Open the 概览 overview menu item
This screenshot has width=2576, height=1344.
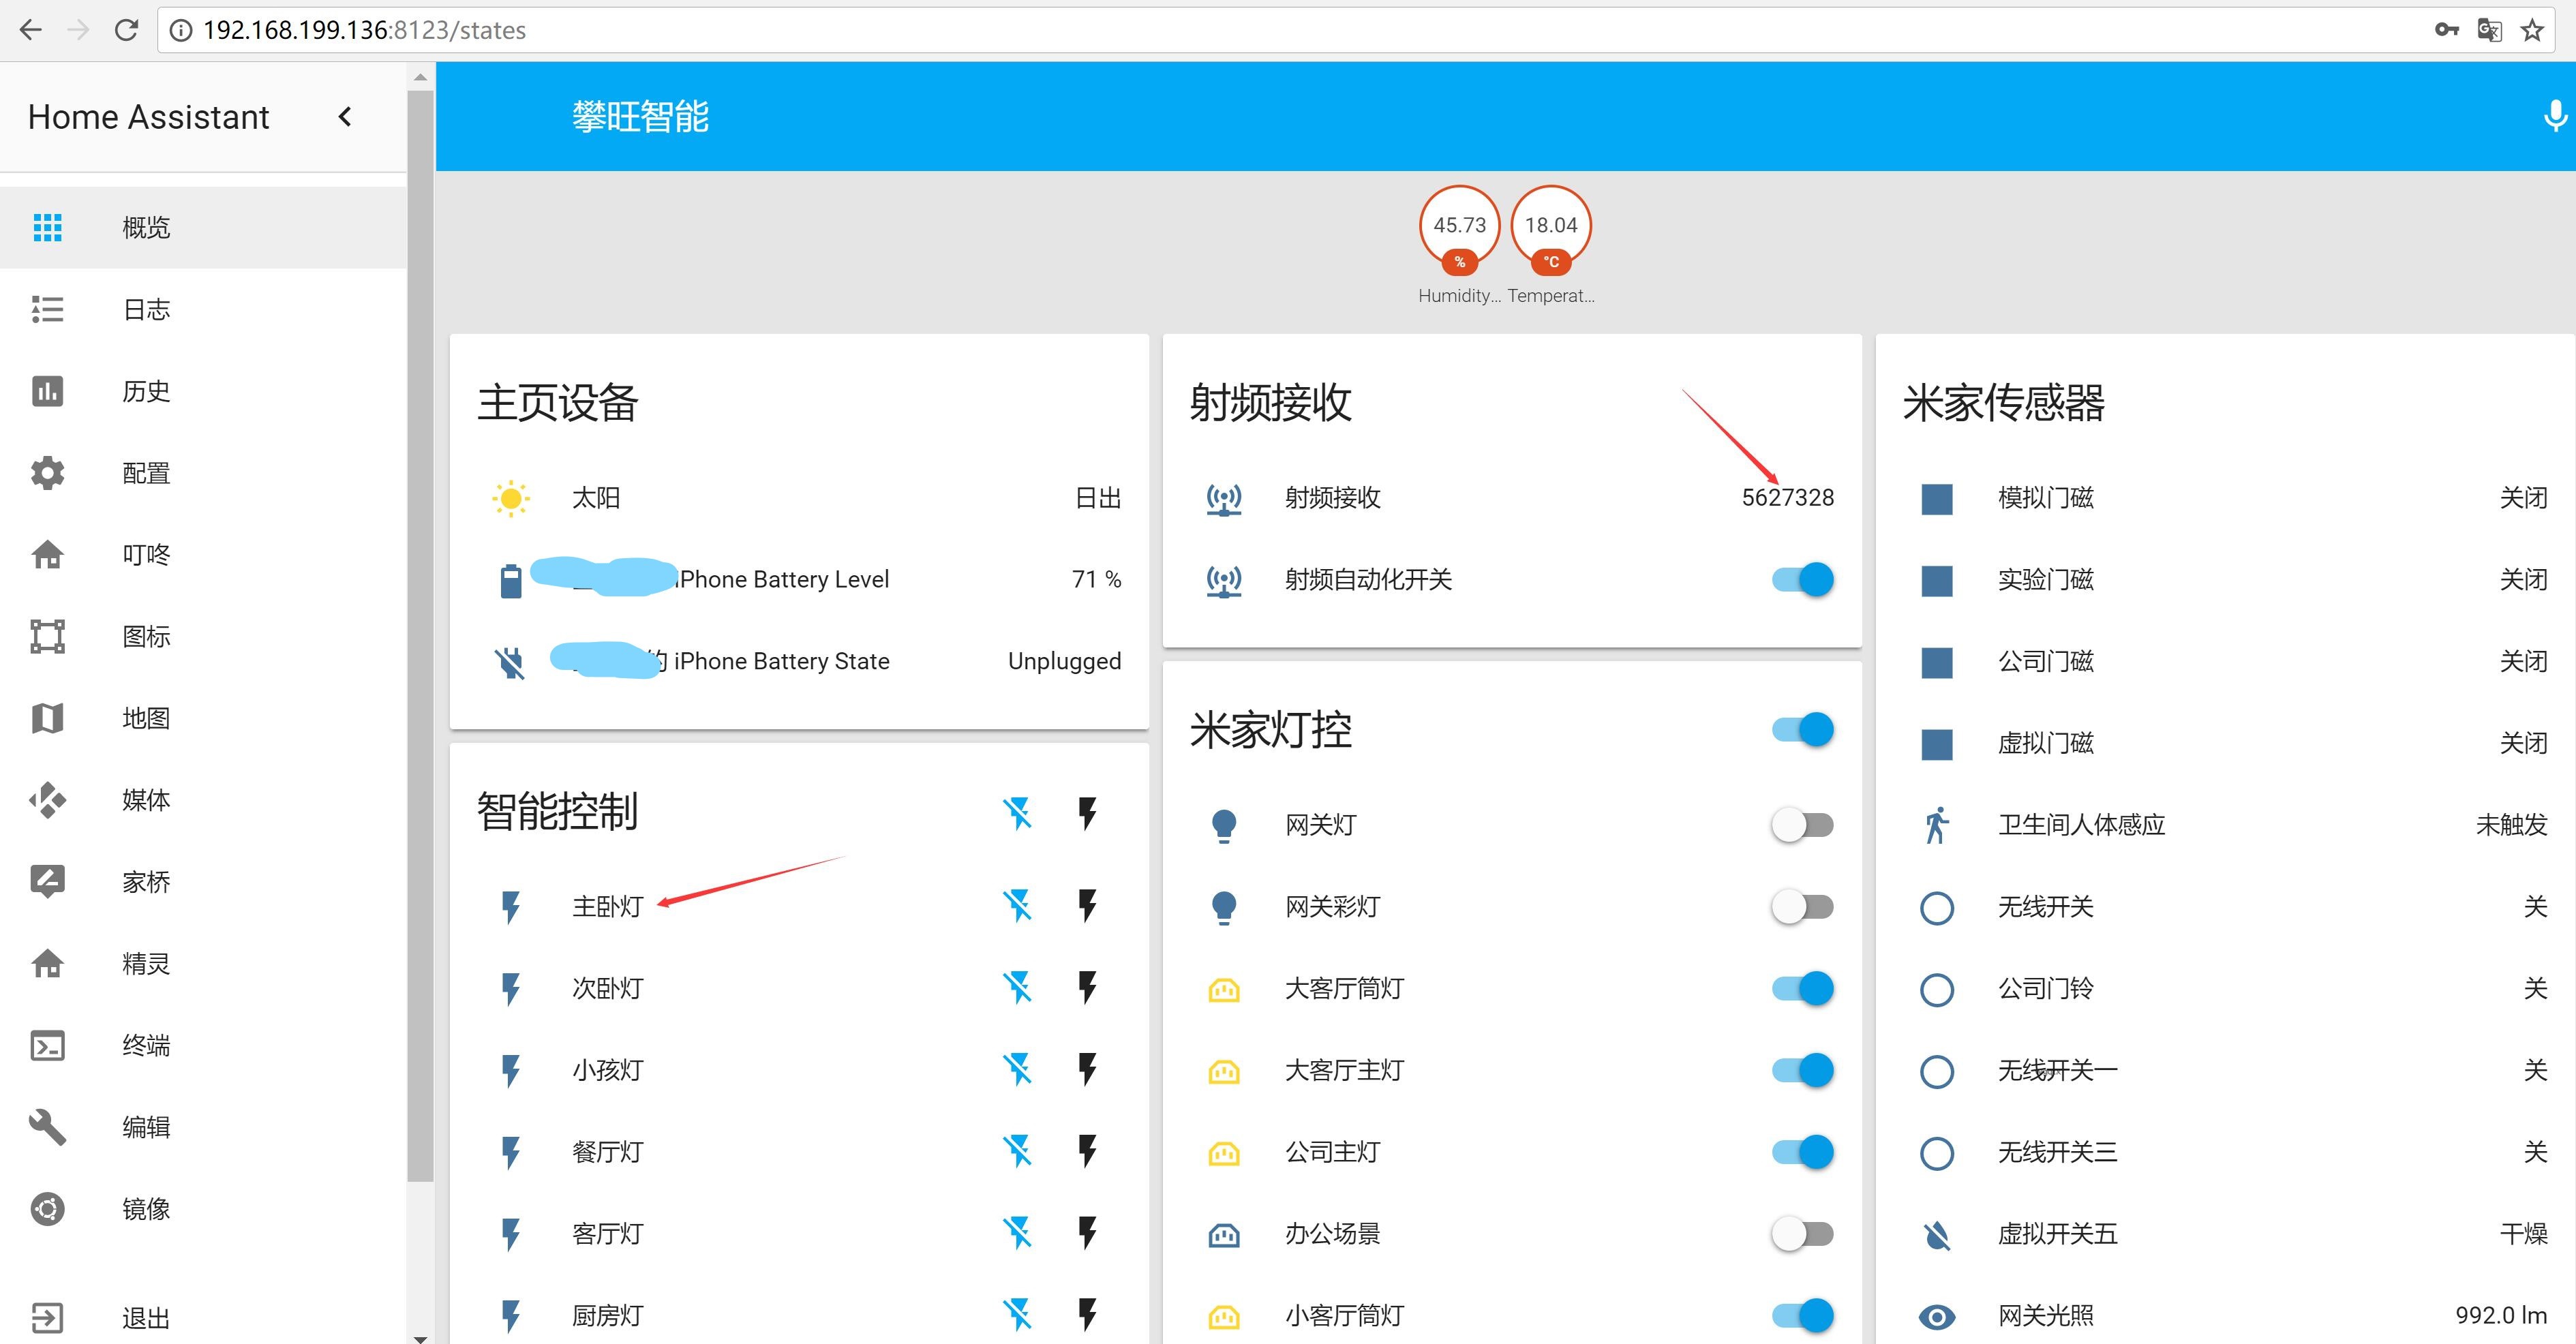point(203,228)
